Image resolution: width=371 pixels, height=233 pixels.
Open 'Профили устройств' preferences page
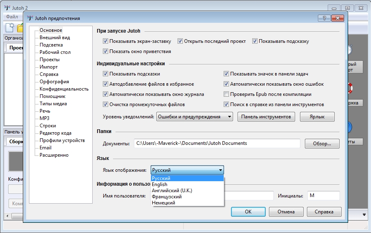(62, 140)
